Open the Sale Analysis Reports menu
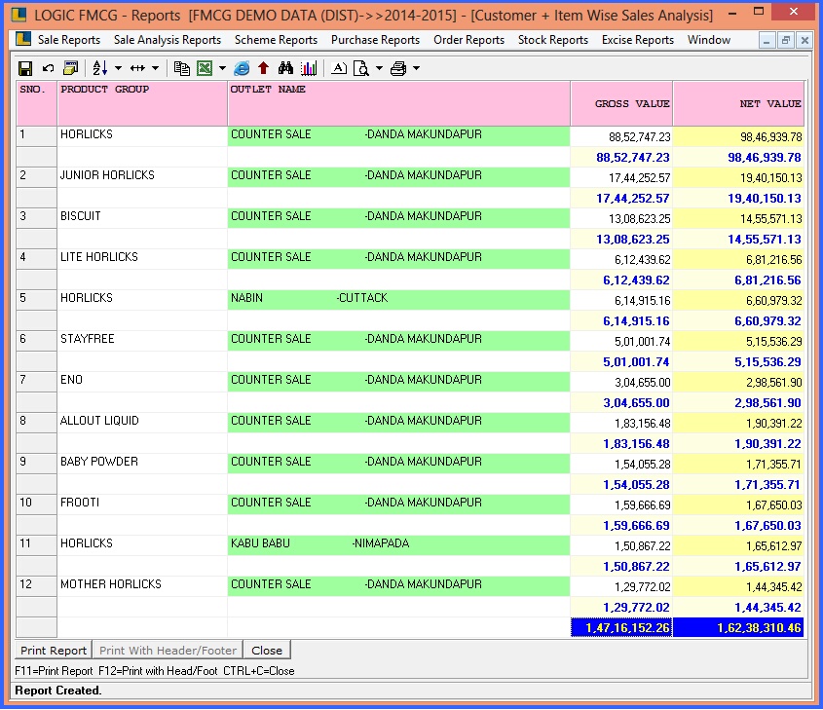The width and height of the screenshot is (823, 710). click(x=168, y=40)
